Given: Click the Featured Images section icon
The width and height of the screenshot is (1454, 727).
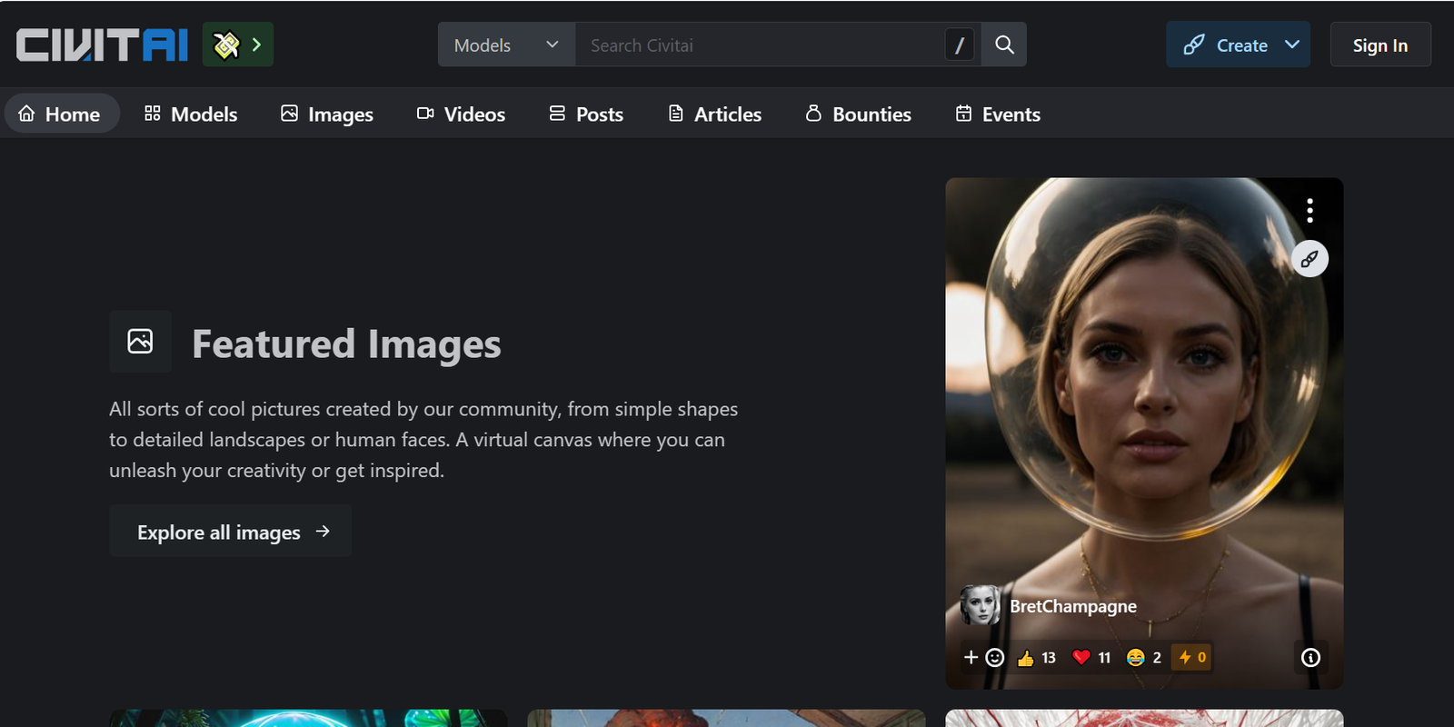Looking at the screenshot, I should point(140,342).
